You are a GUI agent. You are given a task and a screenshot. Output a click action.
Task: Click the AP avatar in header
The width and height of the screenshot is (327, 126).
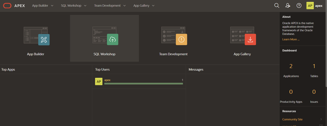tap(310, 6)
